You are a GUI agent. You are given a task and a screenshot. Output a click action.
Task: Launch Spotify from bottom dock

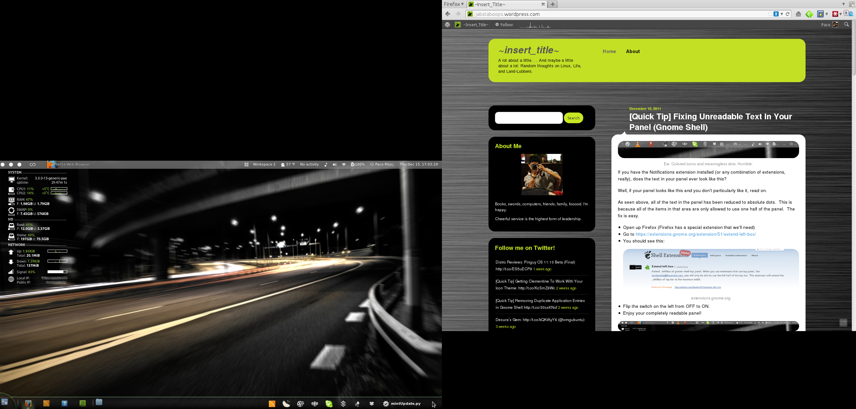tap(83, 404)
